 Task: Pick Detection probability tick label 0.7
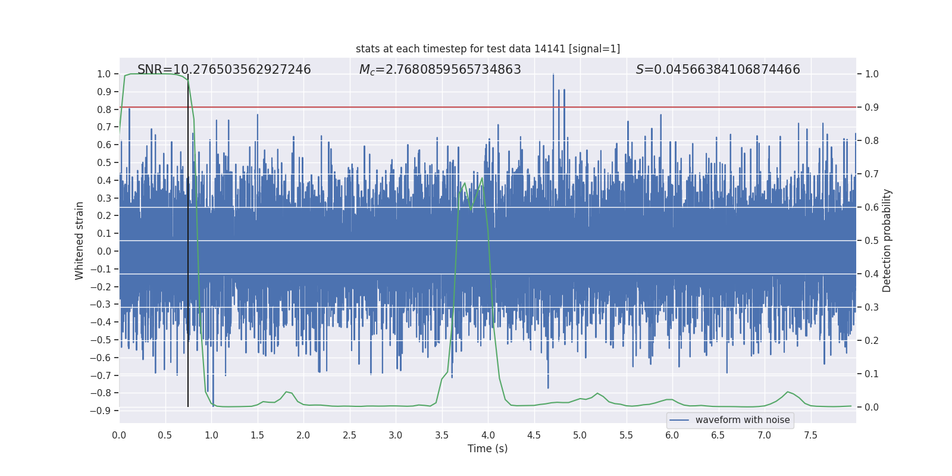[x=872, y=174]
